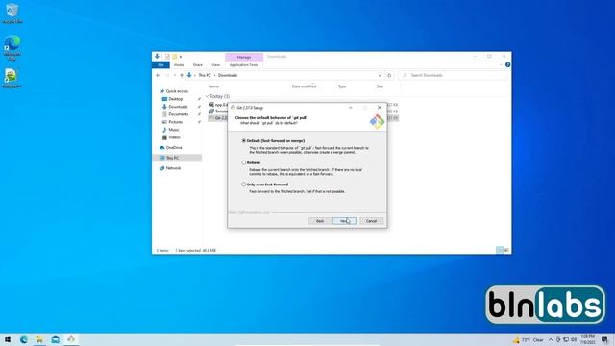Click the Properties quick access toolbar icon
Viewport: 615px width, 346px height.
(x=167, y=57)
